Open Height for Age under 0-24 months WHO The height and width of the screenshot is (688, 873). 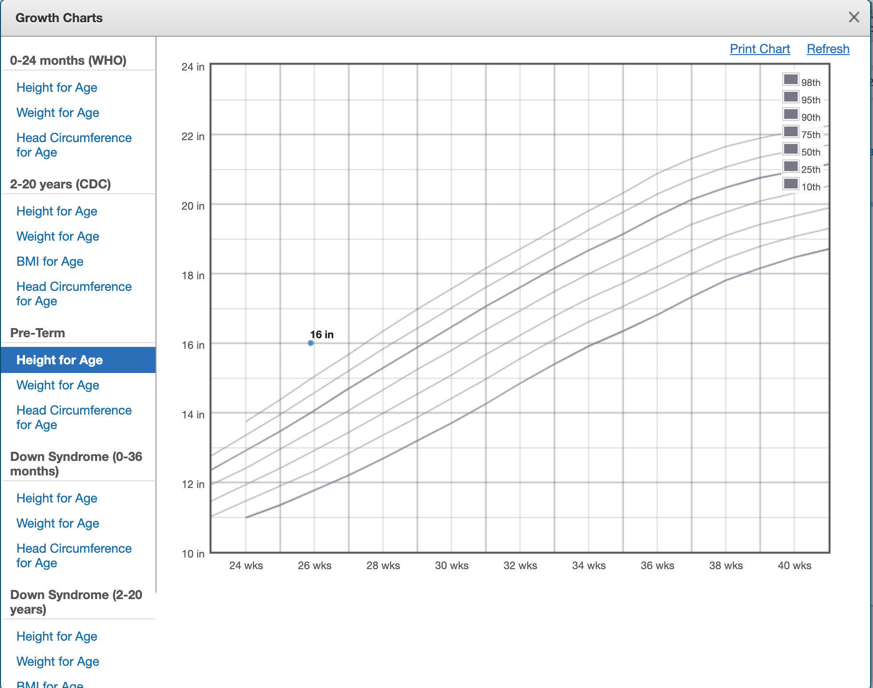click(x=56, y=87)
